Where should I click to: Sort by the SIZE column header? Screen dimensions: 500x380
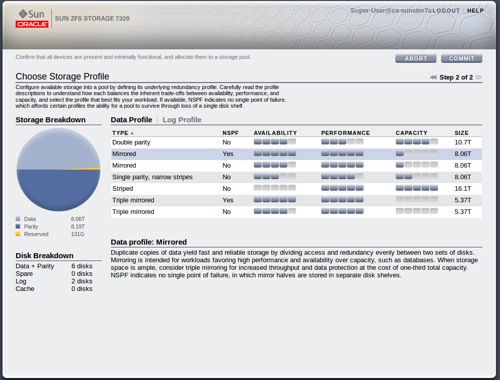[461, 133]
